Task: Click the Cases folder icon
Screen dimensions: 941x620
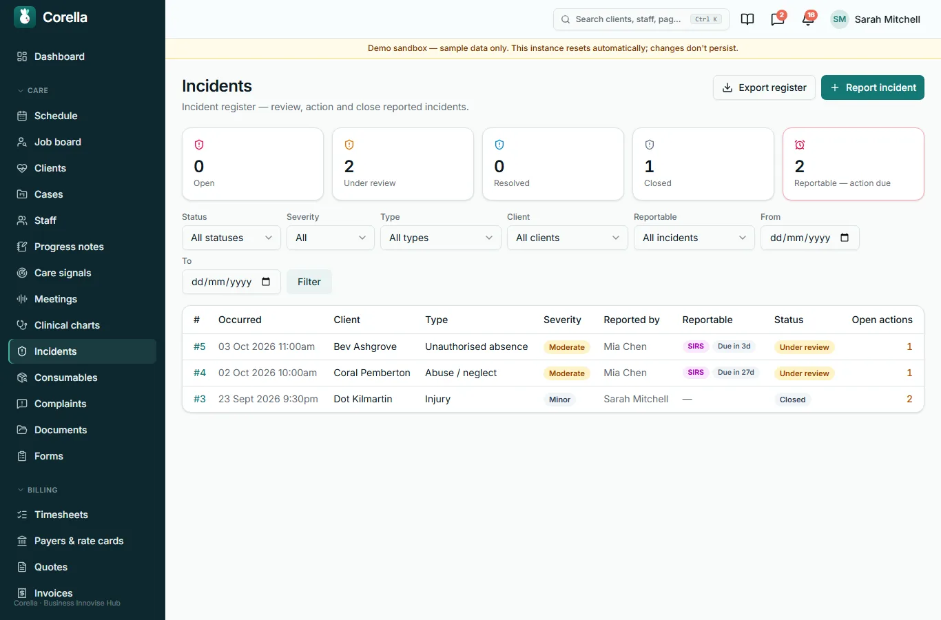Action: [x=22, y=194]
